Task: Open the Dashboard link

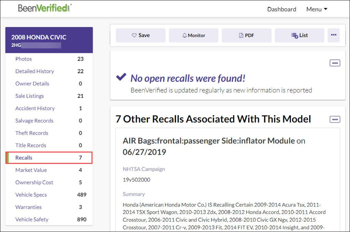Action: 282,9
